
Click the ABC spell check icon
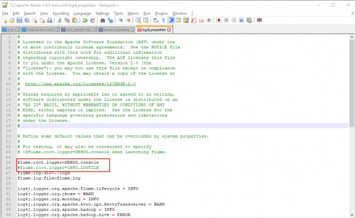260,20
